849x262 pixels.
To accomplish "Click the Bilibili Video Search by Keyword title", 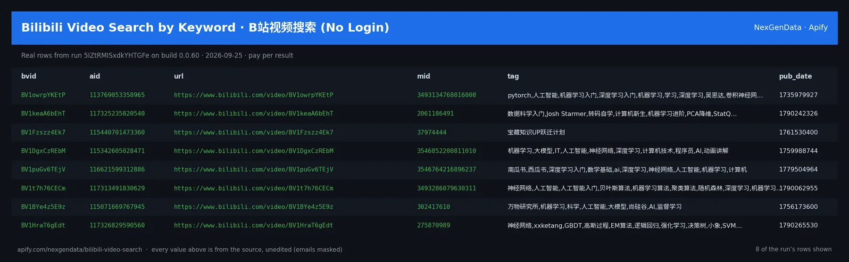I will click(x=205, y=27).
